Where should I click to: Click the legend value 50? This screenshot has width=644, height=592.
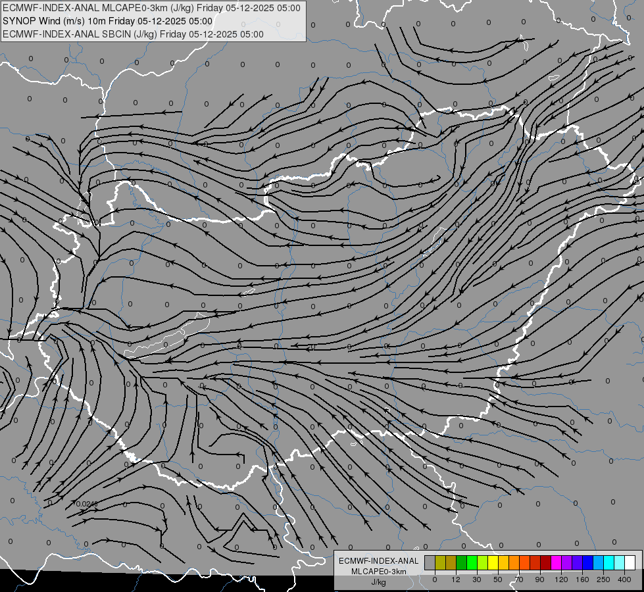[498, 580]
